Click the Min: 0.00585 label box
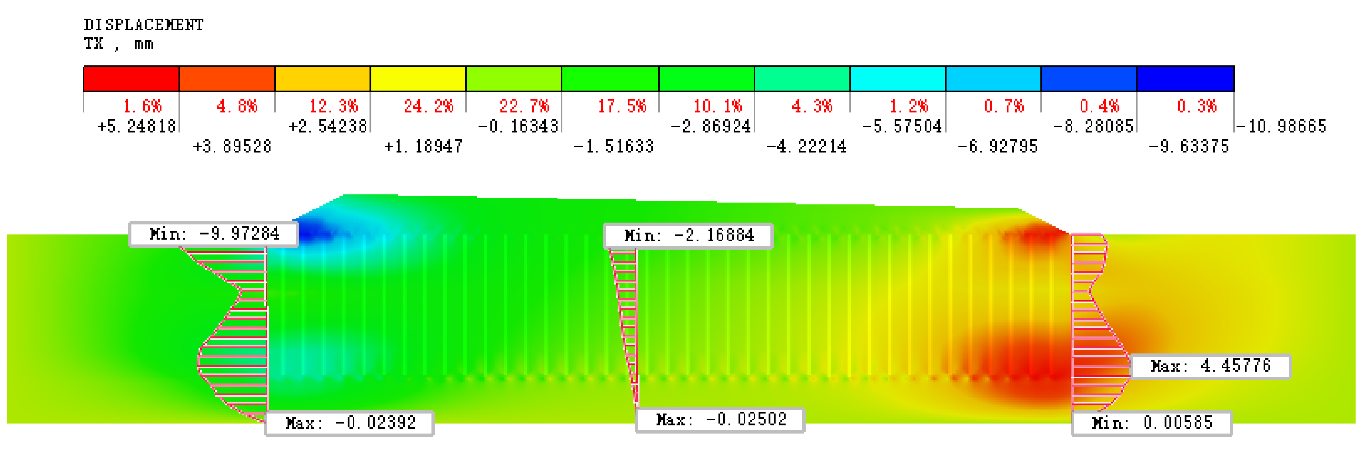This screenshot has height=449, width=1367. pyautogui.click(x=1152, y=423)
